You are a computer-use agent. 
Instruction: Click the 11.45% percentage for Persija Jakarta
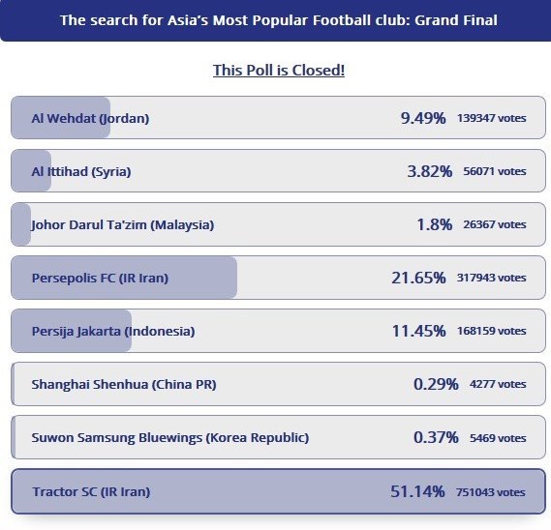[x=418, y=331]
